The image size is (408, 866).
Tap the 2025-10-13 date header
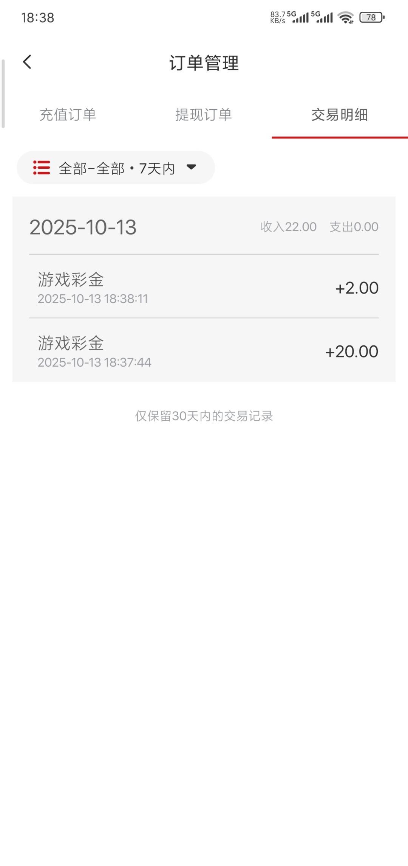click(83, 227)
